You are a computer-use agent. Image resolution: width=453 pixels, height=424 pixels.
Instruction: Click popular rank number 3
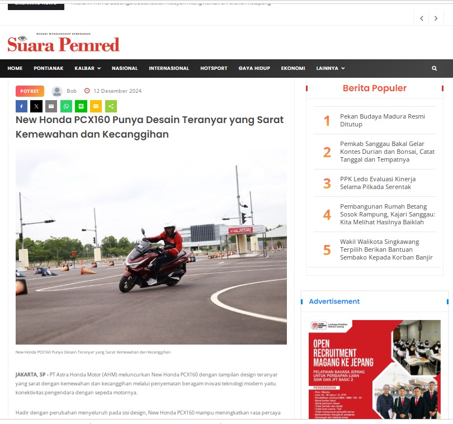coord(327,183)
